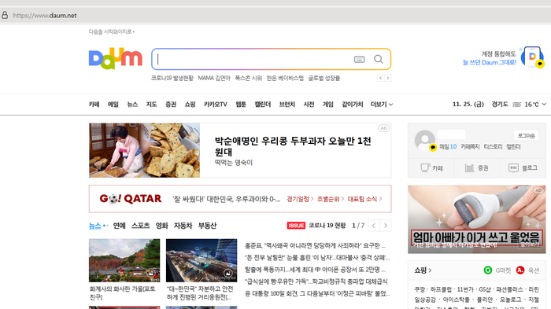
Task: Open 사전 in the navigation bar
Action: 309,105
